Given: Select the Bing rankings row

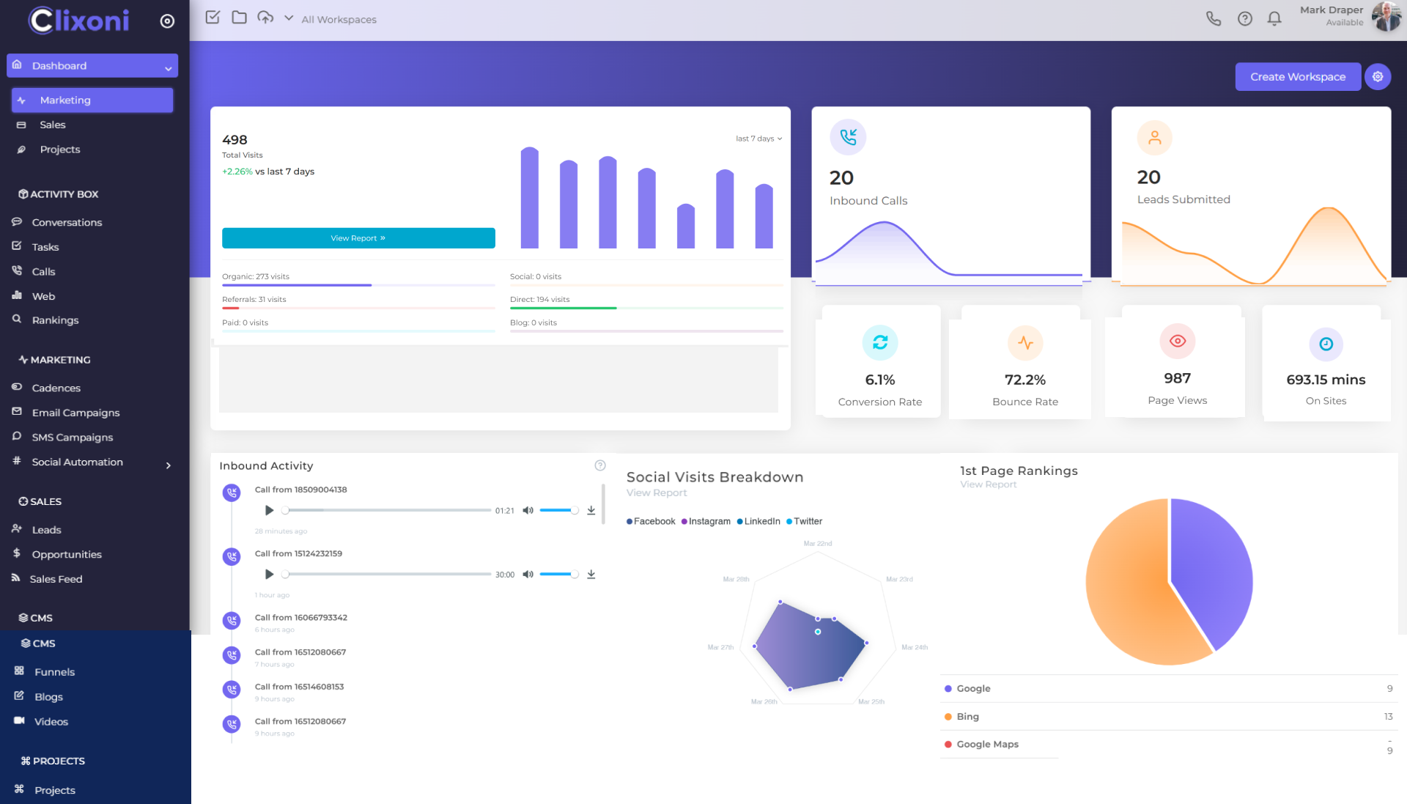Looking at the screenshot, I should 1169,716.
